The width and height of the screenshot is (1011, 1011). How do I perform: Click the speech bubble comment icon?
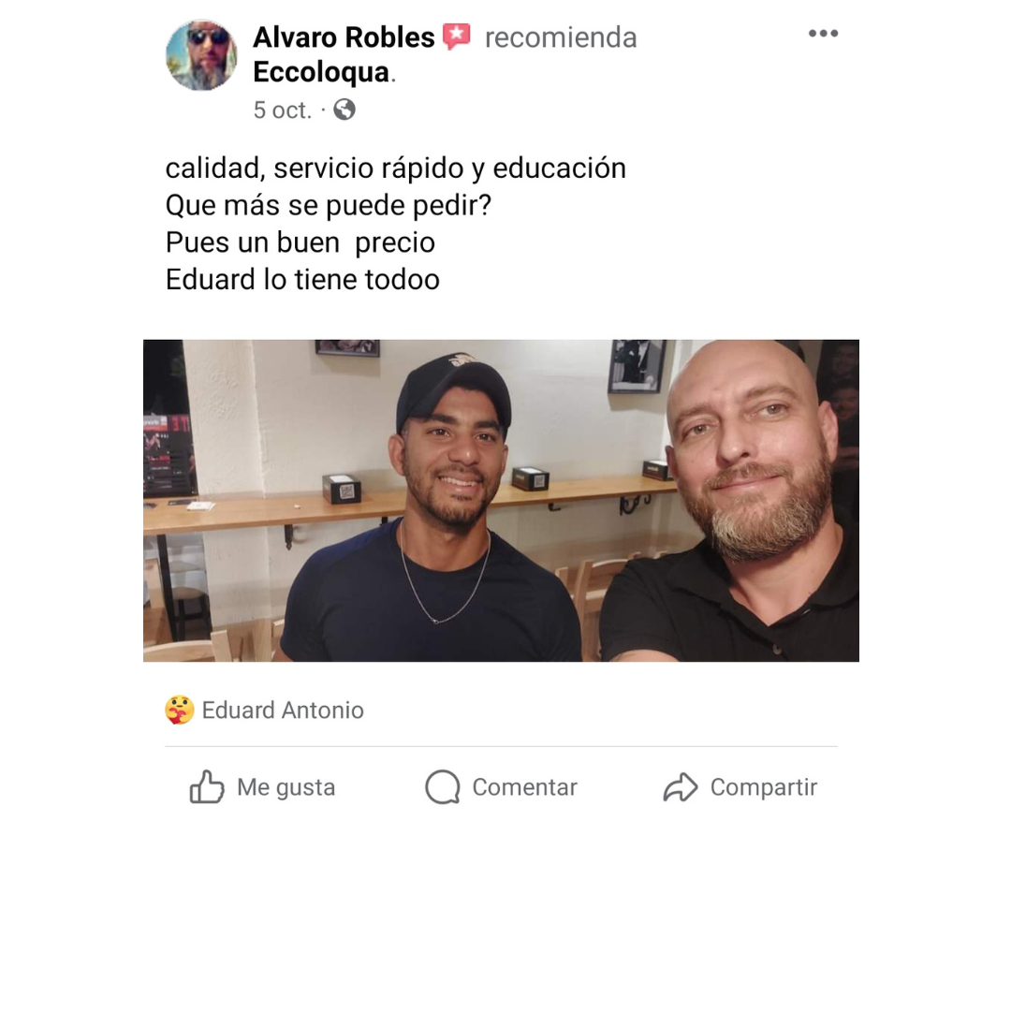(x=442, y=787)
